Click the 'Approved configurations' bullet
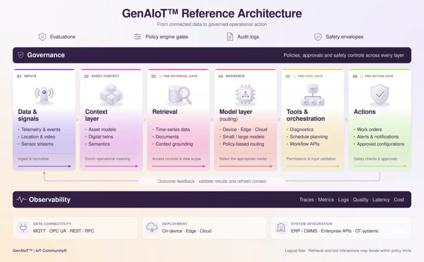424x262 pixels. point(381,144)
